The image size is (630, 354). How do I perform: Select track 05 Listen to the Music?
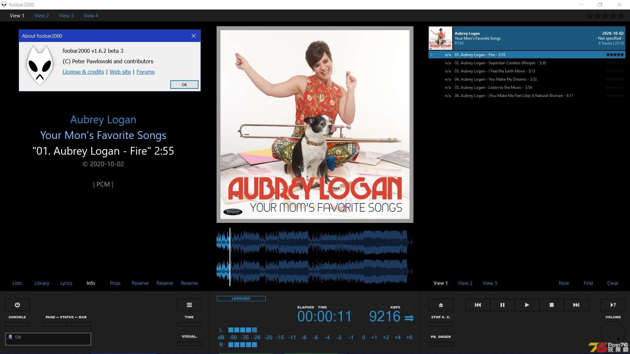click(x=527, y=88)
